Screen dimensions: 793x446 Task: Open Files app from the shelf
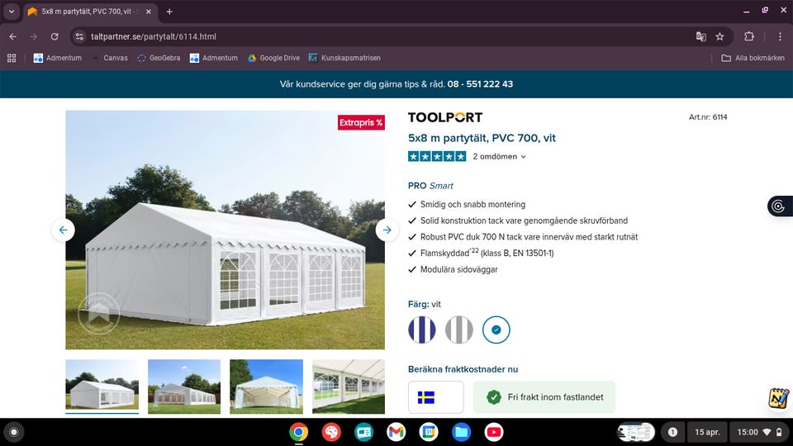click(461, 432)
